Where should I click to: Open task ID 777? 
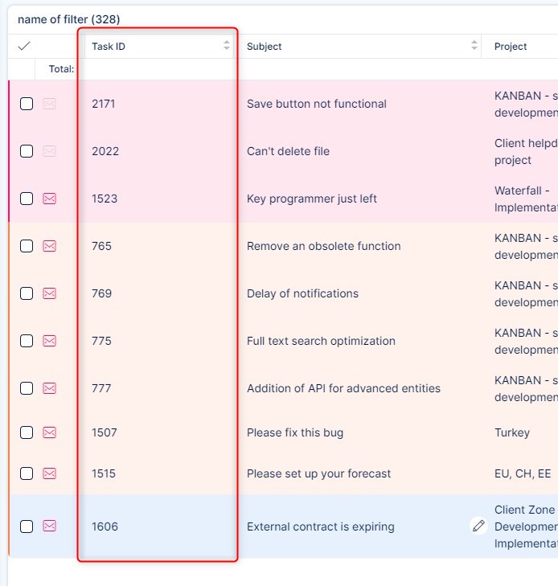coord(101,388)
